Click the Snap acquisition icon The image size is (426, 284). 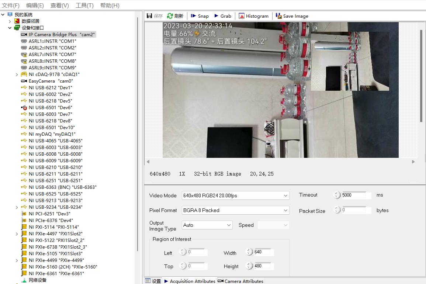pyautogui.click(x=193, y=16)
